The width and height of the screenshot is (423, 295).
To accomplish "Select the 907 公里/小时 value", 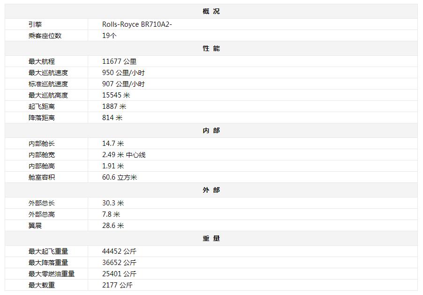I will 123,84.
